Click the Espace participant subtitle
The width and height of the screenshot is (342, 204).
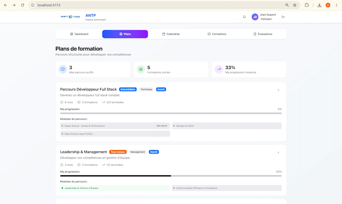(96, 20)
